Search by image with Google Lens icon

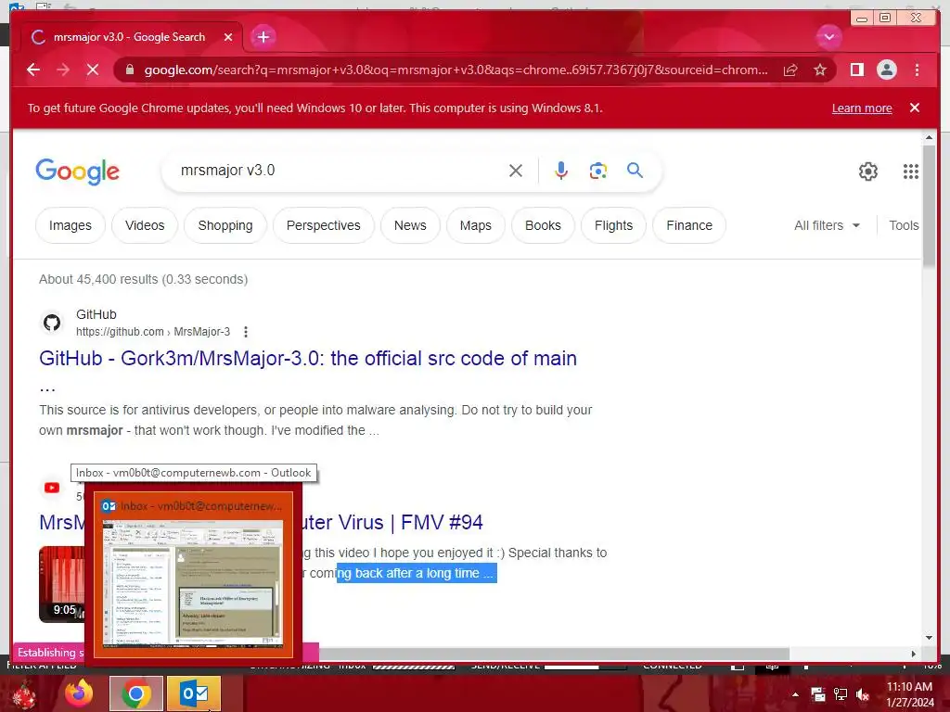598,171
